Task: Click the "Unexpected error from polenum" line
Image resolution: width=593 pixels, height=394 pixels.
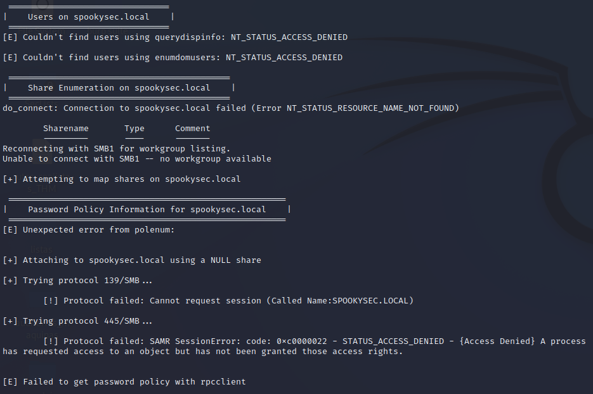Action: (x=89, y=230)
